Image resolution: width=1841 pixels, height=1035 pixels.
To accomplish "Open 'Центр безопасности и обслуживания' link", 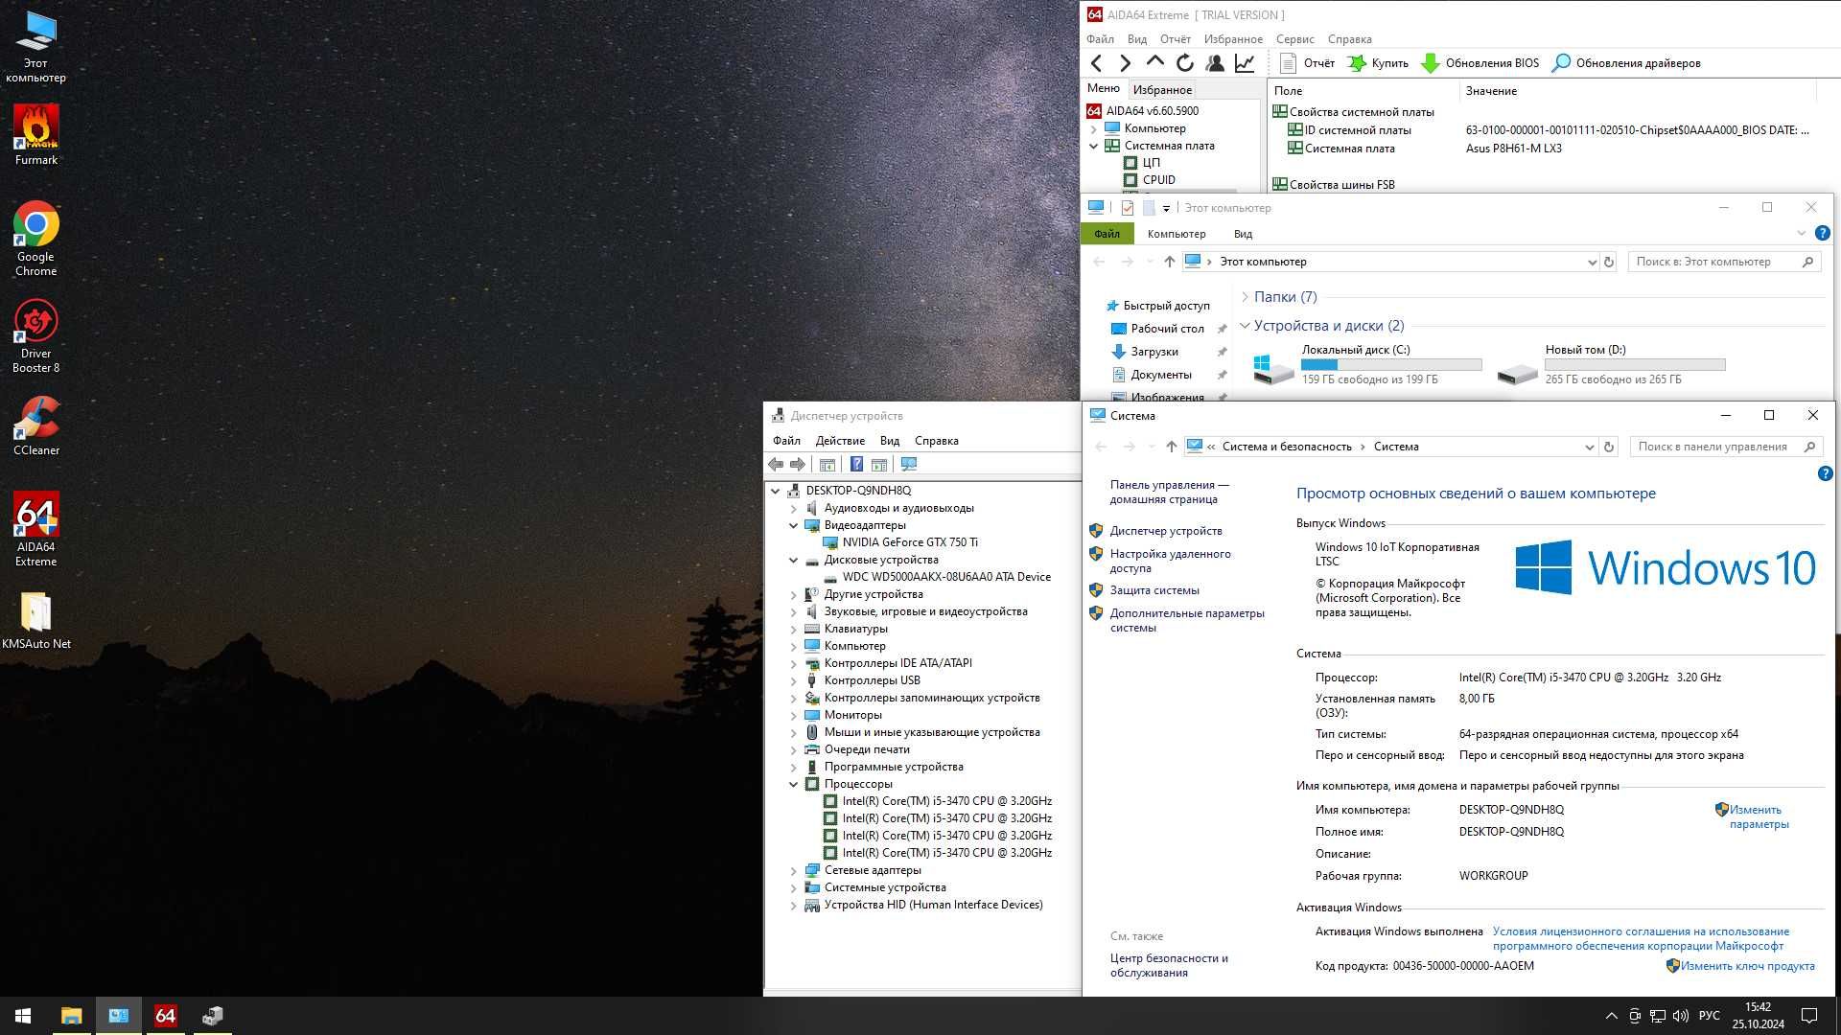I will tap(1169, 965).
